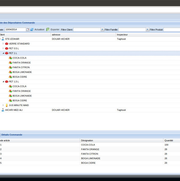Click the HICHRI MED ALI user icon
Viewport: 180px width, 181px height.
(3, 110)
